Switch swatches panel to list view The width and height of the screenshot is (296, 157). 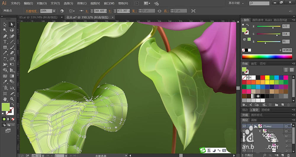286,69
